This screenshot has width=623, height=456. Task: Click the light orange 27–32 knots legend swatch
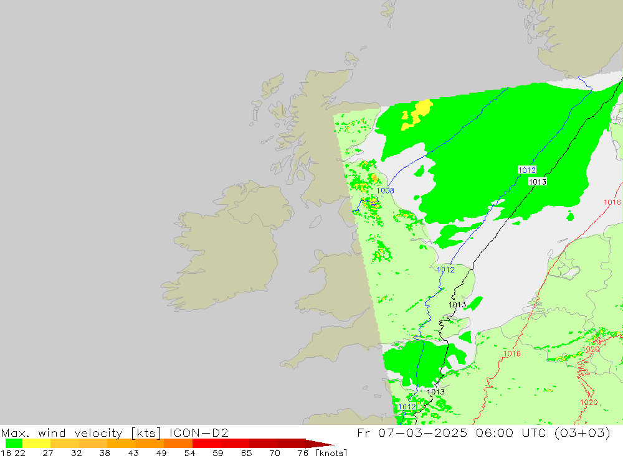tap(65, 444)
